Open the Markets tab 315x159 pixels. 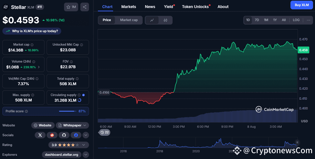tap(129, 7)
